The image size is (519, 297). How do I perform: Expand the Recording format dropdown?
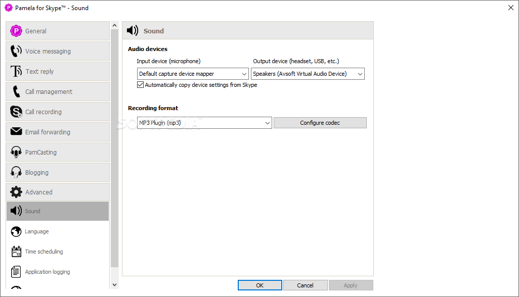[204, 123]
